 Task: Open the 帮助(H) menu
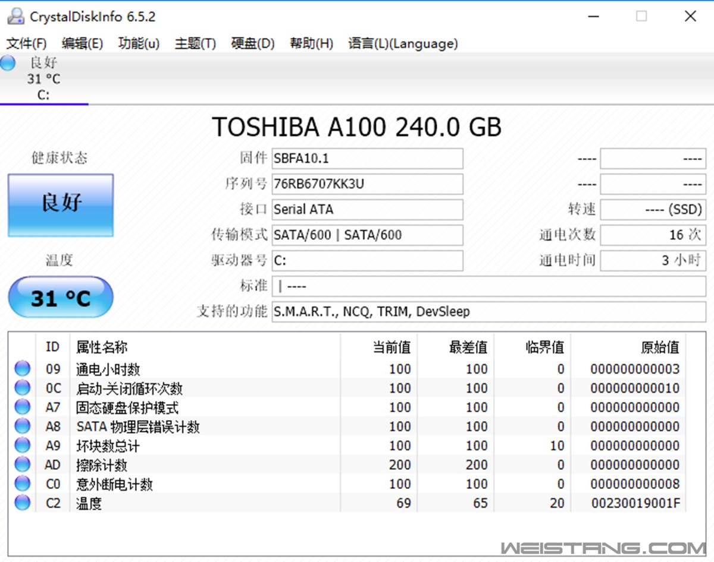pos(311,43)
